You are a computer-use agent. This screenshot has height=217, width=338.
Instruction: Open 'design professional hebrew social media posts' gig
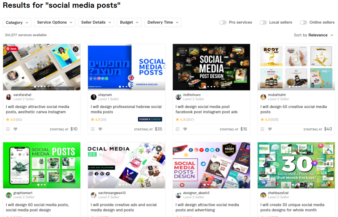click(126, 109)
